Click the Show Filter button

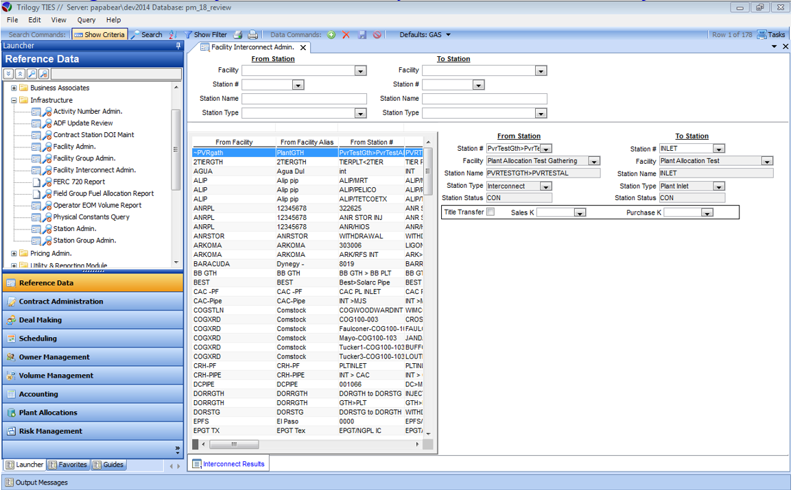(205, 34)
